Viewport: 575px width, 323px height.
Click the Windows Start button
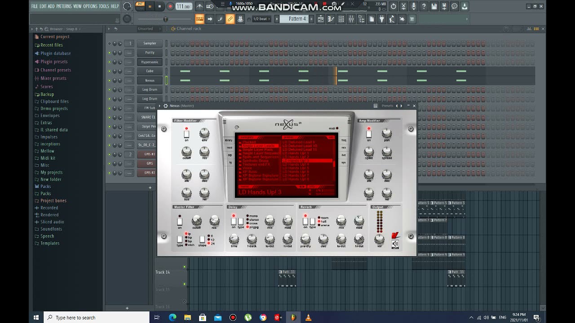36,318
